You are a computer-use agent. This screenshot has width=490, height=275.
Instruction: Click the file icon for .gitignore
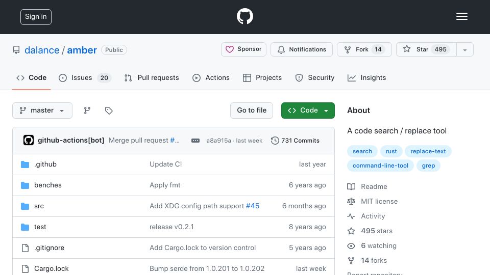[x=25, y=248]
